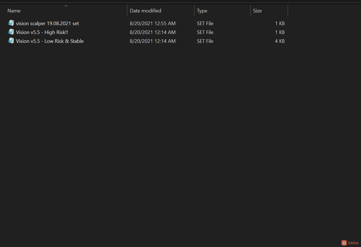Click the modified date of Vision v5.5 High Risk

153,32
